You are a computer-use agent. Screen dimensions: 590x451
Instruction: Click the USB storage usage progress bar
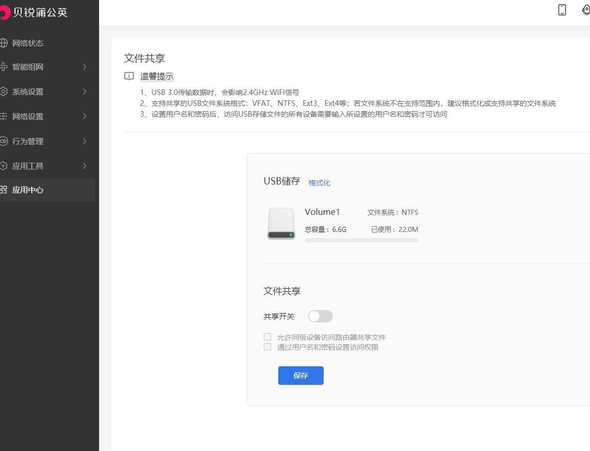pyautogui.click(x=362, y=240)
